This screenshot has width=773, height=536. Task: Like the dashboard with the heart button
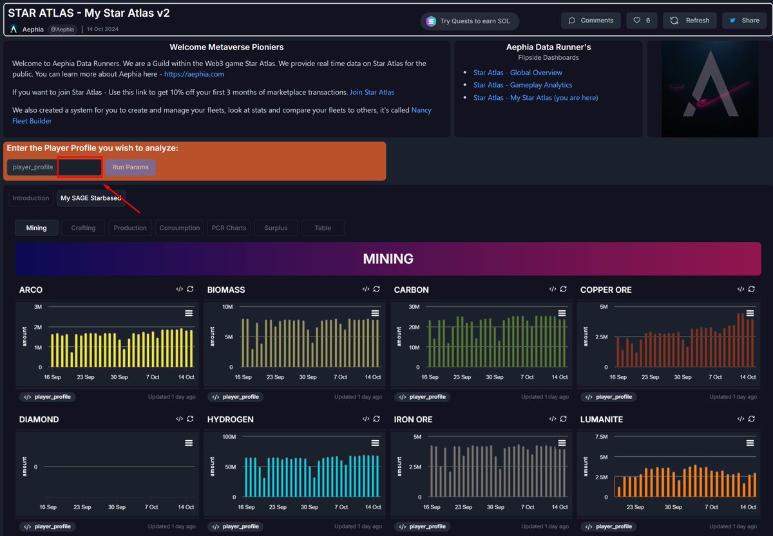click(x=642, y=21)
